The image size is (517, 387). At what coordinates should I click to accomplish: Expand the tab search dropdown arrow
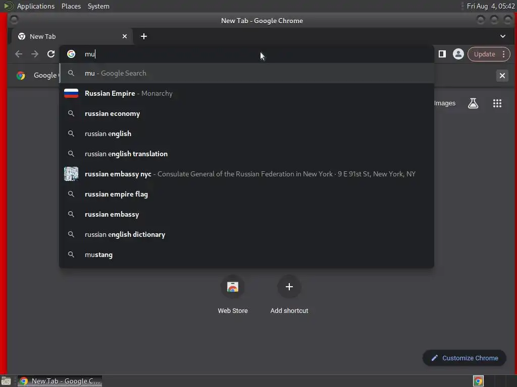click(x=503, y=36)
